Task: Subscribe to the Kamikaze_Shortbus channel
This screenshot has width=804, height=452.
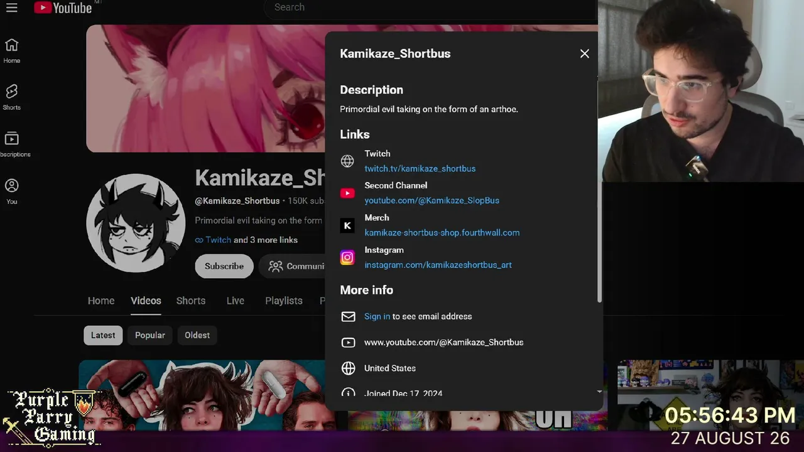Action: pyautogui.click(x=224, y=266)
